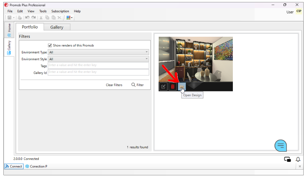Click the '2.0.0.0 Connected' status text
The height and width of the screenshot is (180, 307).
pos(26,159)
